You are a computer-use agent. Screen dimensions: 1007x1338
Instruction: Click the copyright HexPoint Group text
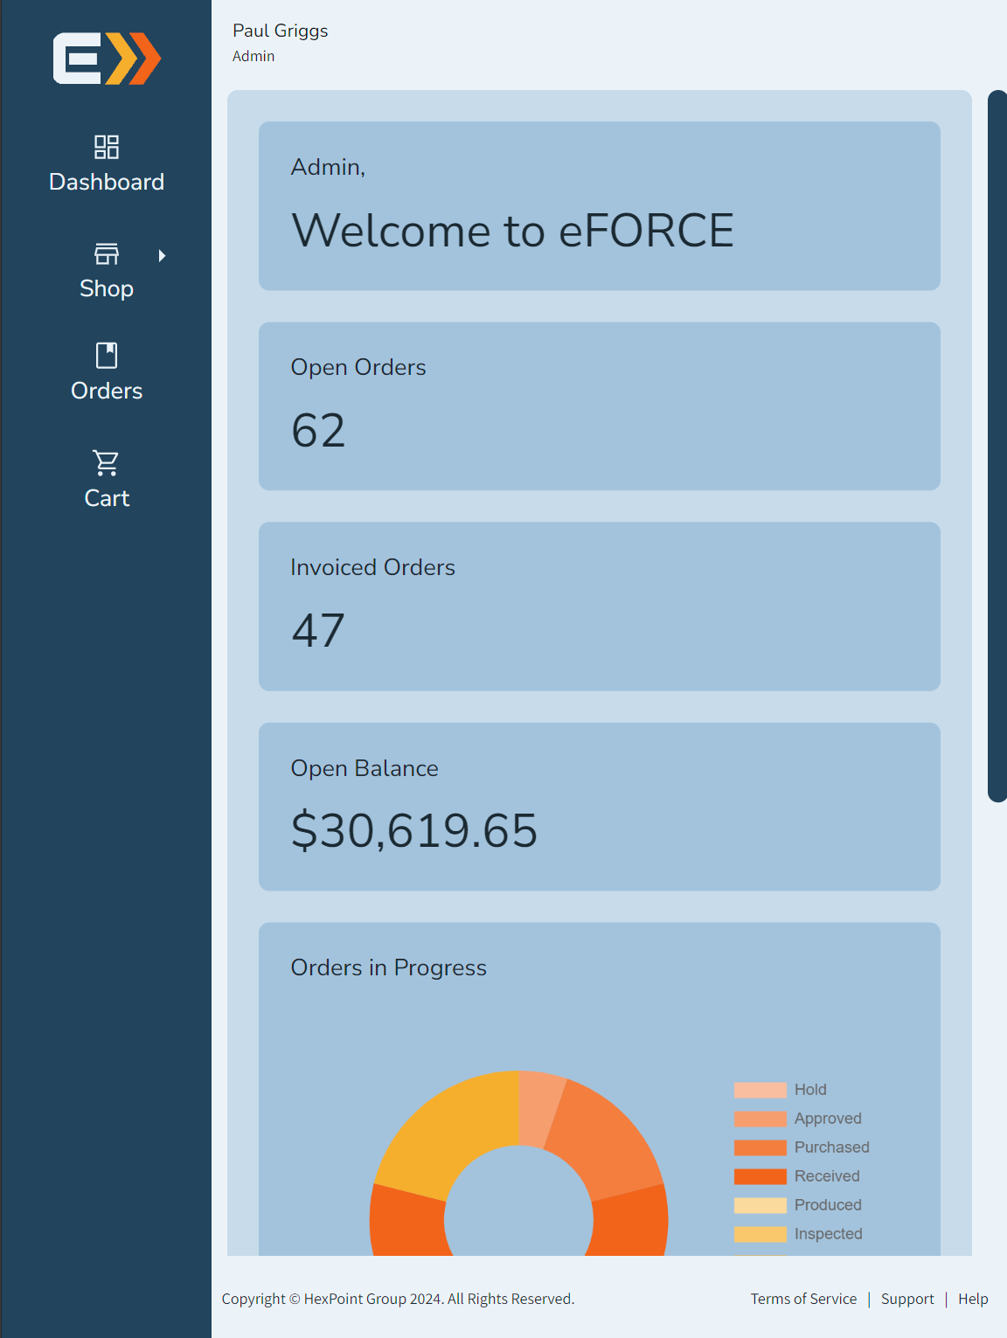398,1299
